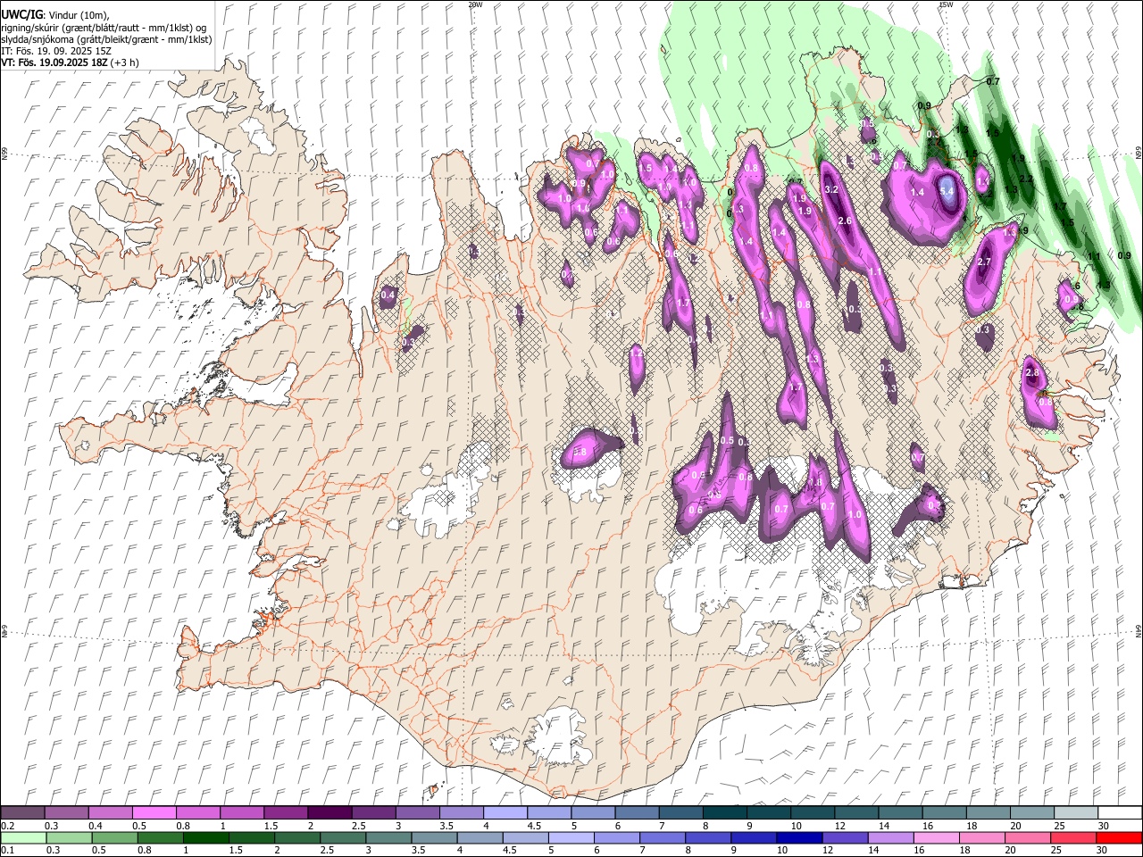Click the initial time 'IT: Fös. 19. 09. 2025 15Z'
The height and width of the screenshot is (857, 1143).
[x=56, y=51]
